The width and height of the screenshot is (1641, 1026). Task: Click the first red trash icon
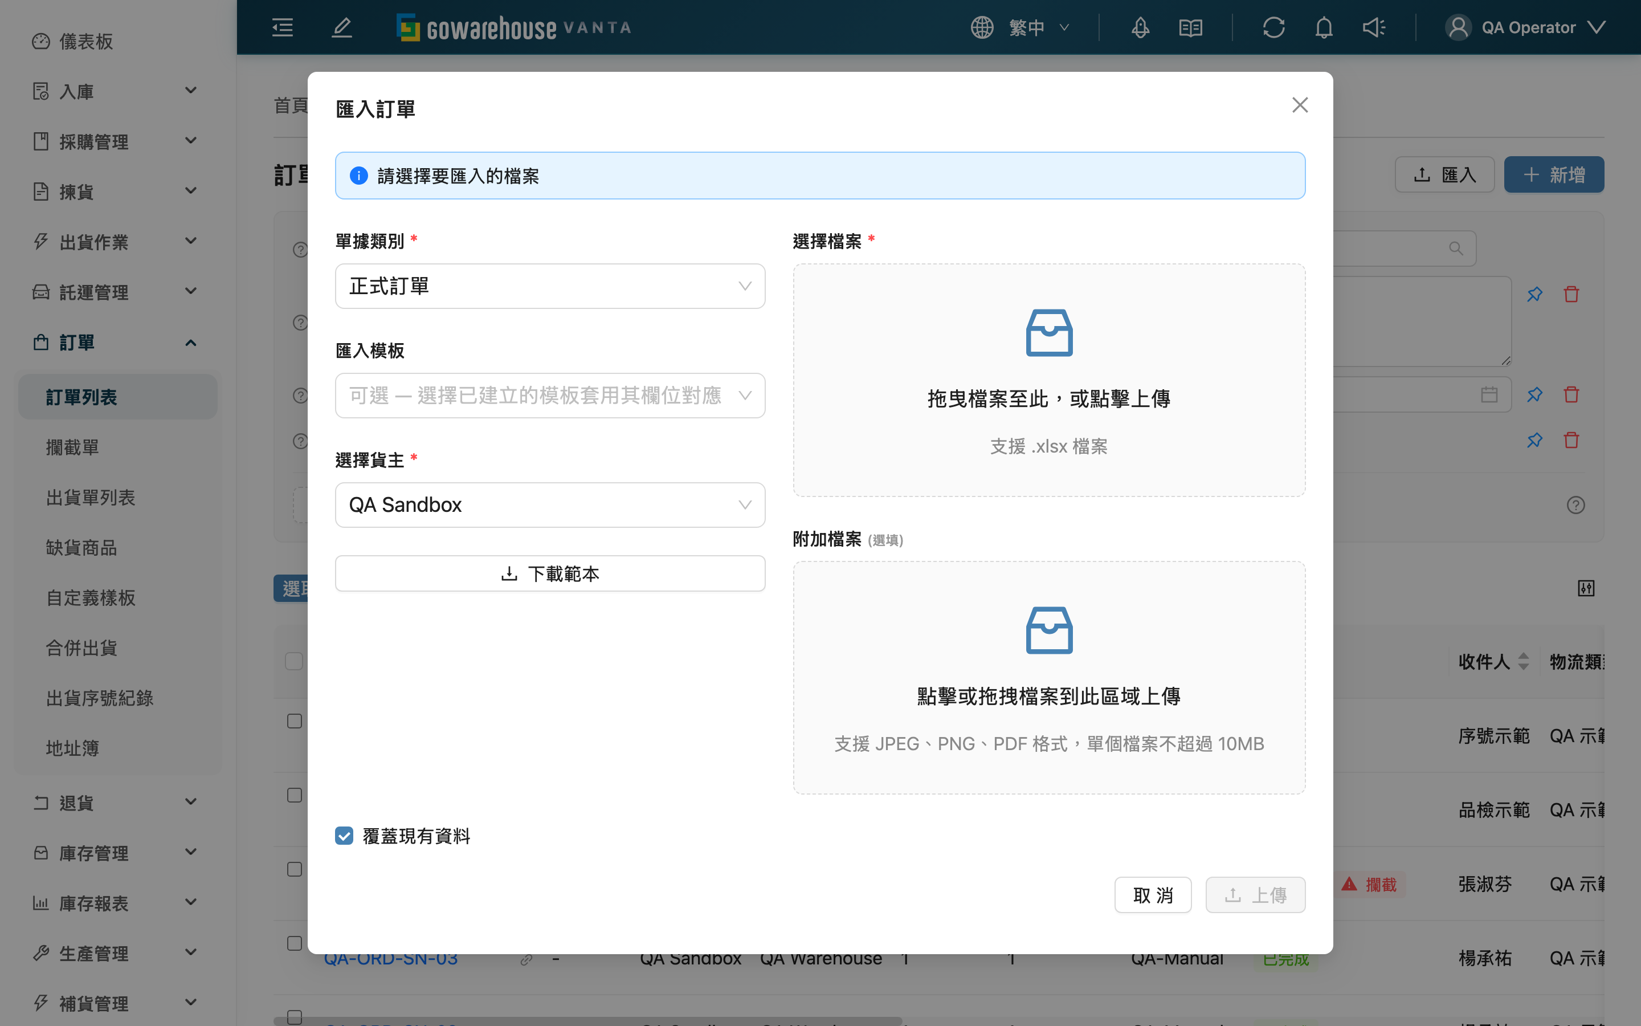click(1571, 294)
